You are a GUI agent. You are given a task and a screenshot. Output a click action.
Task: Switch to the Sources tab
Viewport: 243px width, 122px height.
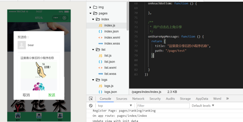(122, 99)
